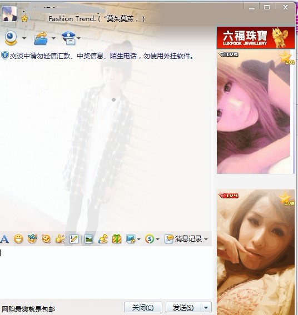Click the 关闭(C) button
Viewport: 298px width, 315px height.
143,308
